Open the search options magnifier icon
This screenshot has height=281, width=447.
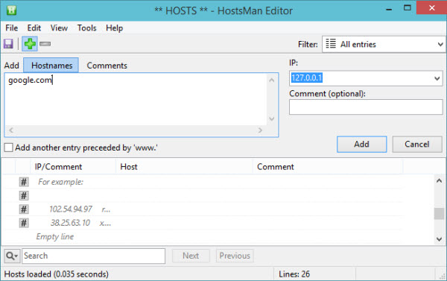coord(12,256)
